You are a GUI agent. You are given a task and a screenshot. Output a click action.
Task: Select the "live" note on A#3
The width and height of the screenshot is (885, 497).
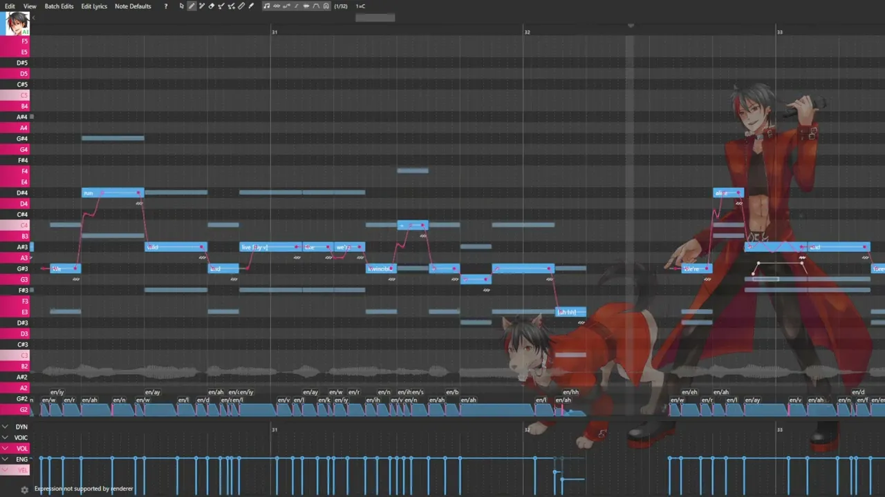click(x=270, y=247)
